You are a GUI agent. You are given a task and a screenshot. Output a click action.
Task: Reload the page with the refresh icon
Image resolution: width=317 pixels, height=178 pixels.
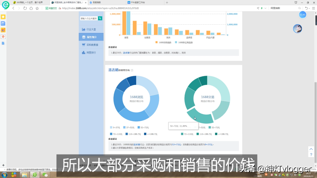tap(25, 8)
